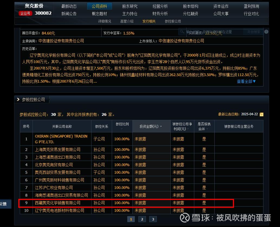Select the 股本结构 tab
The image size is (280, 227).
tap(190, 6)
